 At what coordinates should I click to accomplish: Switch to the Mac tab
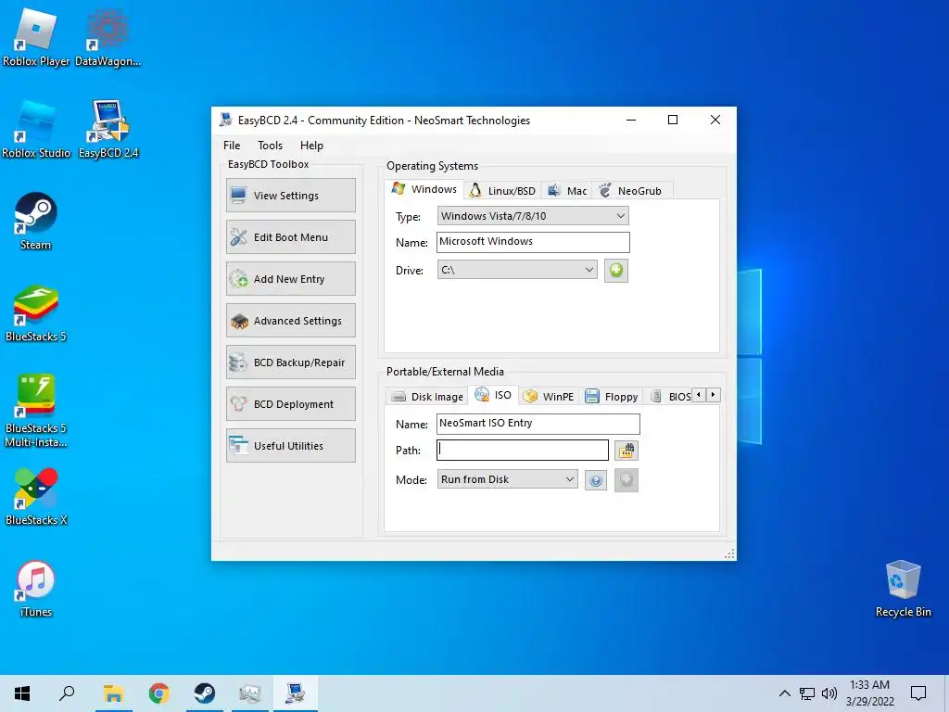pyautogui.click(x=567, y=191)
